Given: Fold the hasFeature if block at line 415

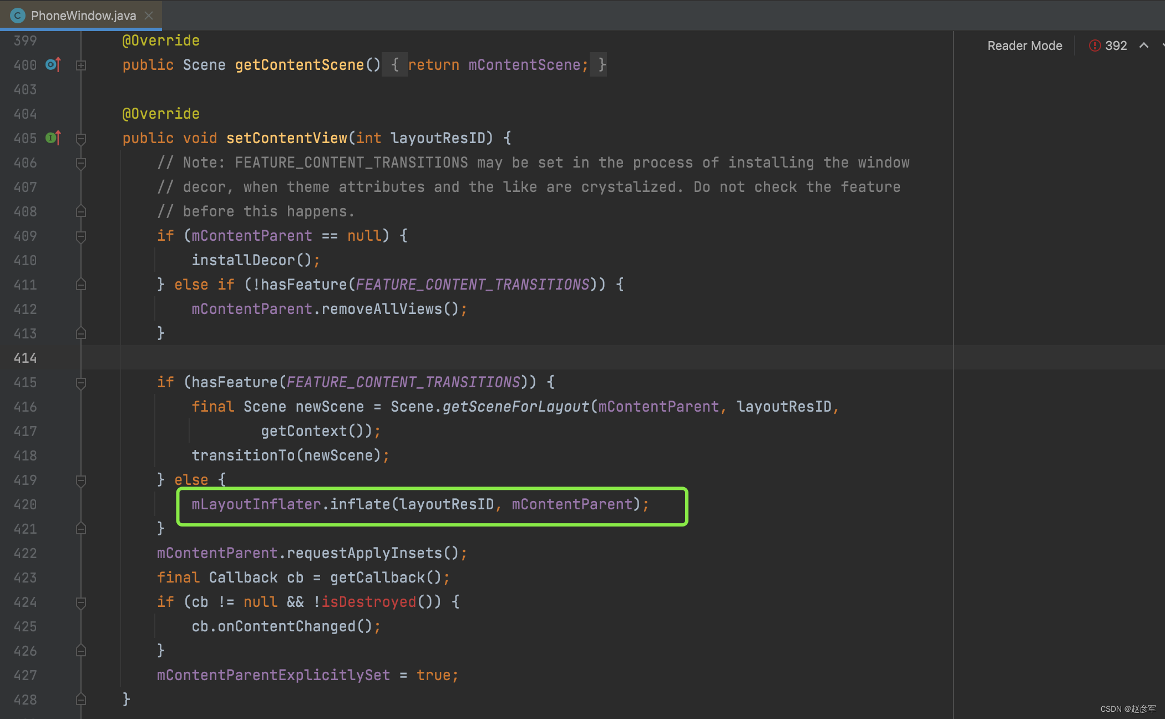Looking at the screenshot, I should [81, 383].
